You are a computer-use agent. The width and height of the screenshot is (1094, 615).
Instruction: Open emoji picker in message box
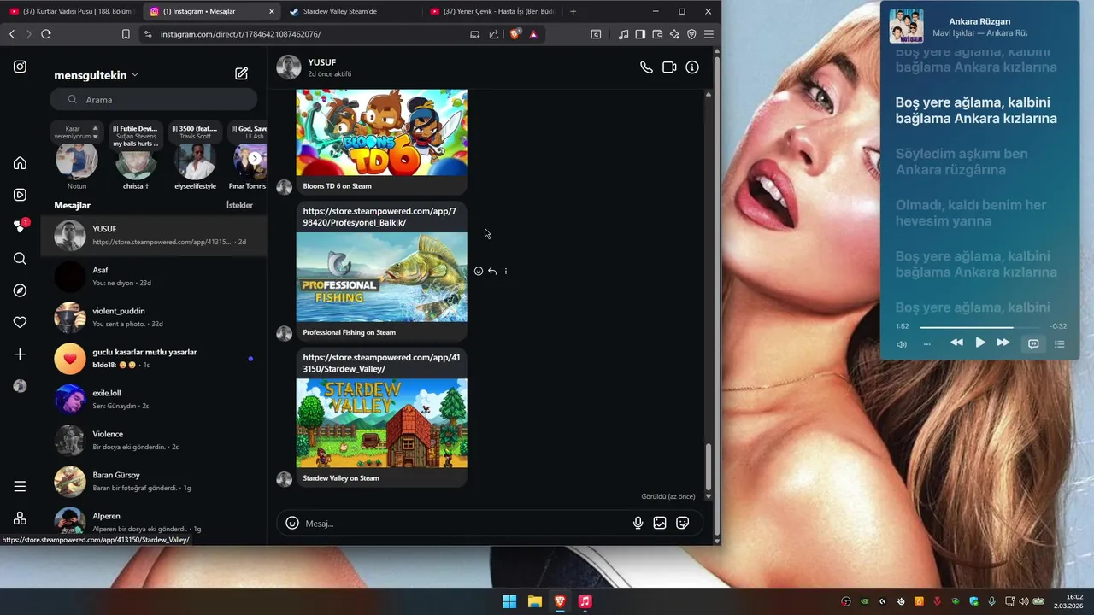[x=292, y=523]
